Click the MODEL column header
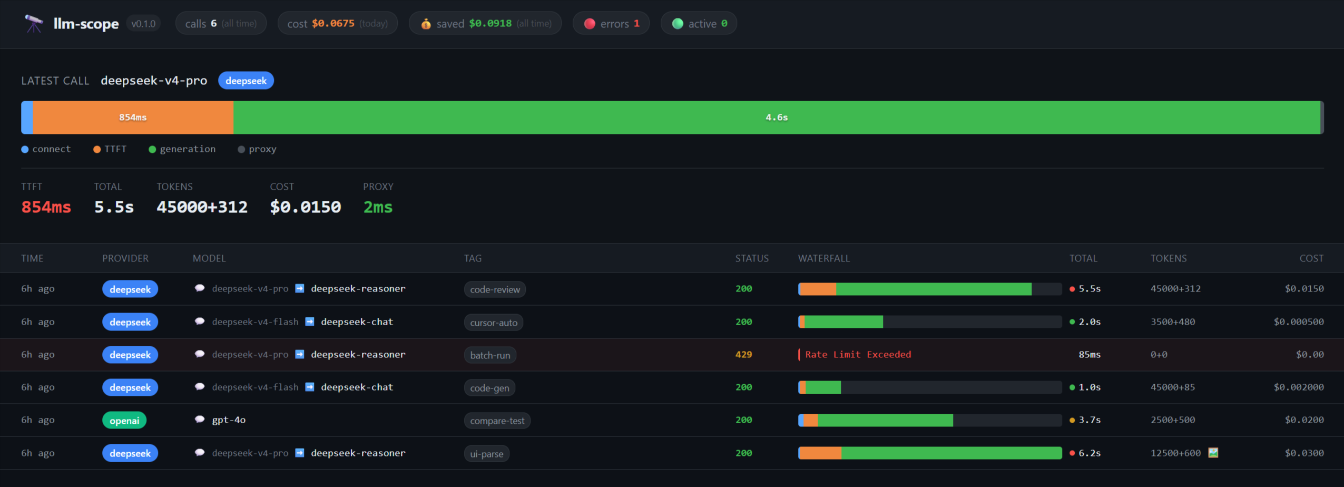Viewport: 1344px width, 487px height. pos(209,258)
